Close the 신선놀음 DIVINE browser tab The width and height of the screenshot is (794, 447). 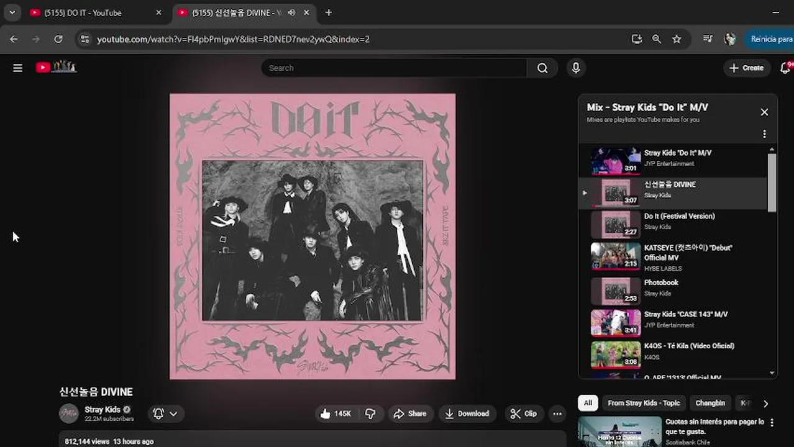pyautogui.click(x=306, y=12)
